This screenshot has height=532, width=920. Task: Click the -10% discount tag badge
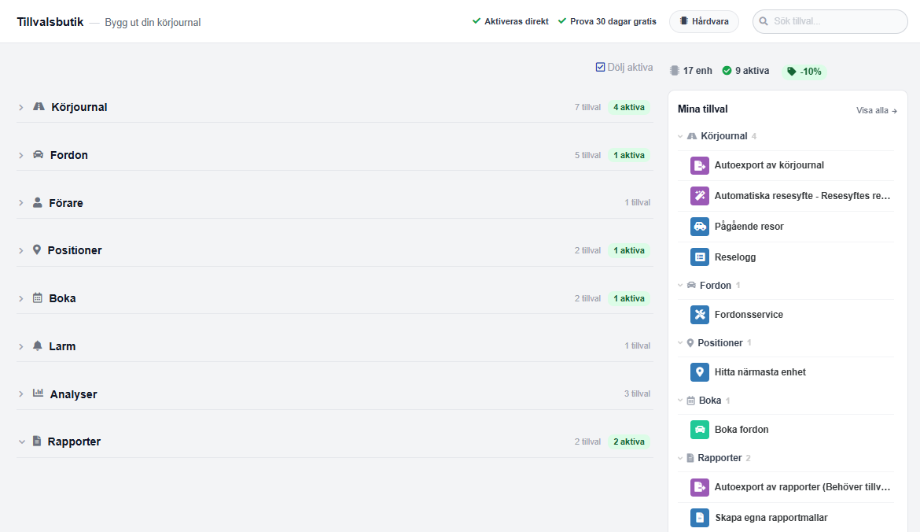tap(804, 72)
